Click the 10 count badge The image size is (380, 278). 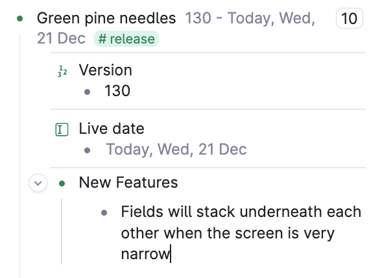tap(350, 18)
